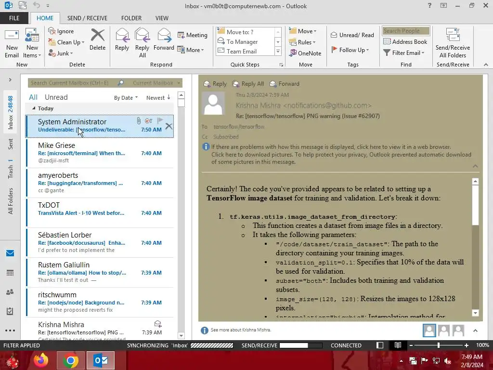493x370 pixels.
Task: Click the Search Current Mailbox field
Action: tap(73, 83)
